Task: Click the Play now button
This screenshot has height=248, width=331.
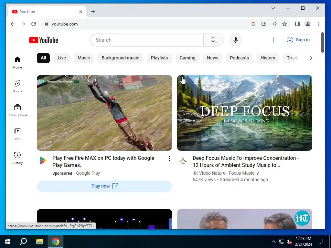Action: coord(104,186)
